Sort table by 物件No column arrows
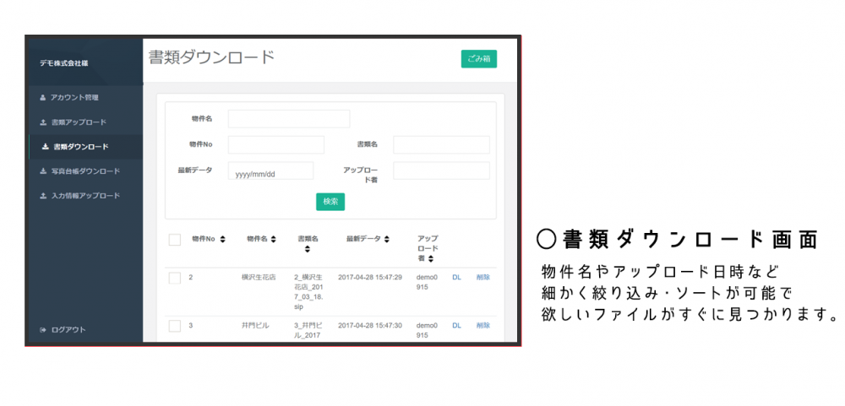Screen dimensions: 845x406 coord(222,239)
